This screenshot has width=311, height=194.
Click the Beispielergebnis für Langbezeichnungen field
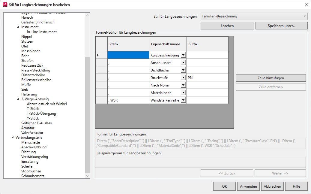(x=200, y=162)
